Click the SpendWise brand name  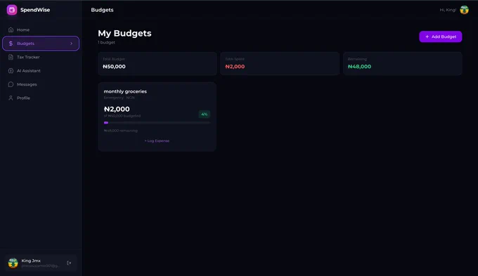pyautogui.click(x=35, y=10)
